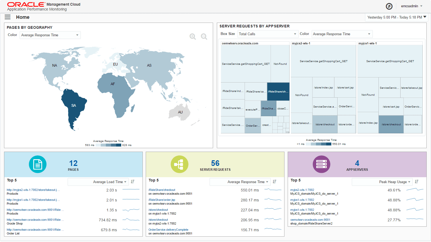431x242 pixels.
Task: Open the Peak Heap Usage dropdown
Action: coord(382,182)
